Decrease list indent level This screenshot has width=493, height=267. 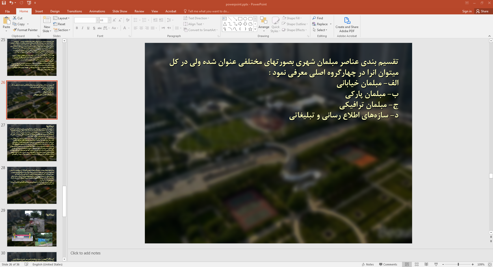click(155, 20)
